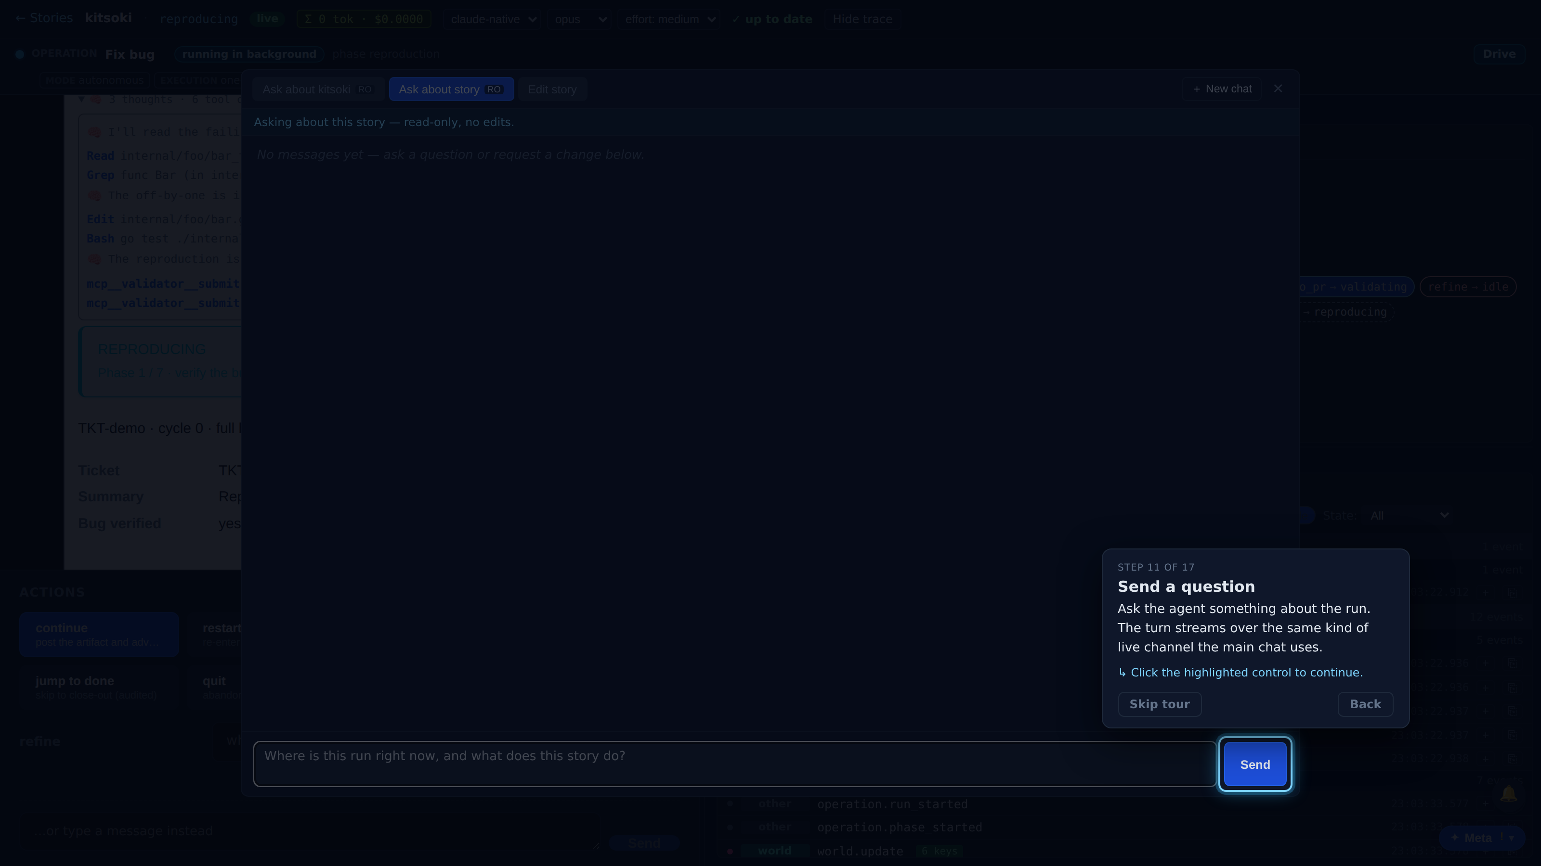Click the '→ validating' transition pill
The height and width of the screenshot is (866, 1541).
1357,287
